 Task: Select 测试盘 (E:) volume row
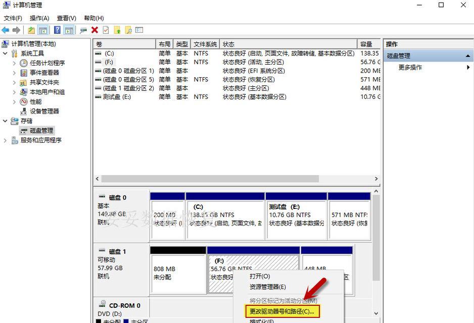pyautogui.click(x=237, y=97)
